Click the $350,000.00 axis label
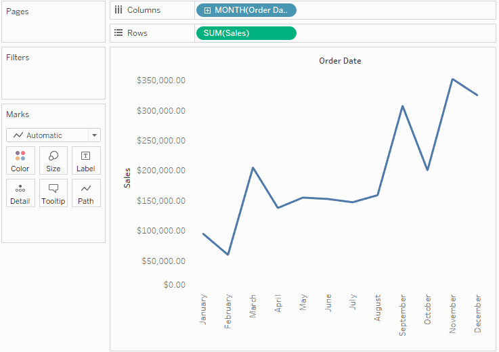This screenshot has width=499, height=352. click(x=161, y=80)
